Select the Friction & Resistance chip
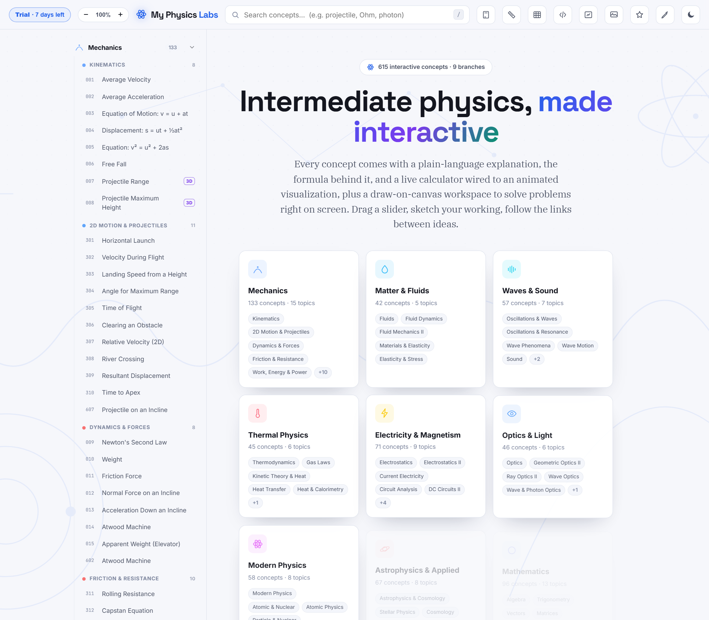Viewport: 709px width, 620px height. tap(278, 359)
